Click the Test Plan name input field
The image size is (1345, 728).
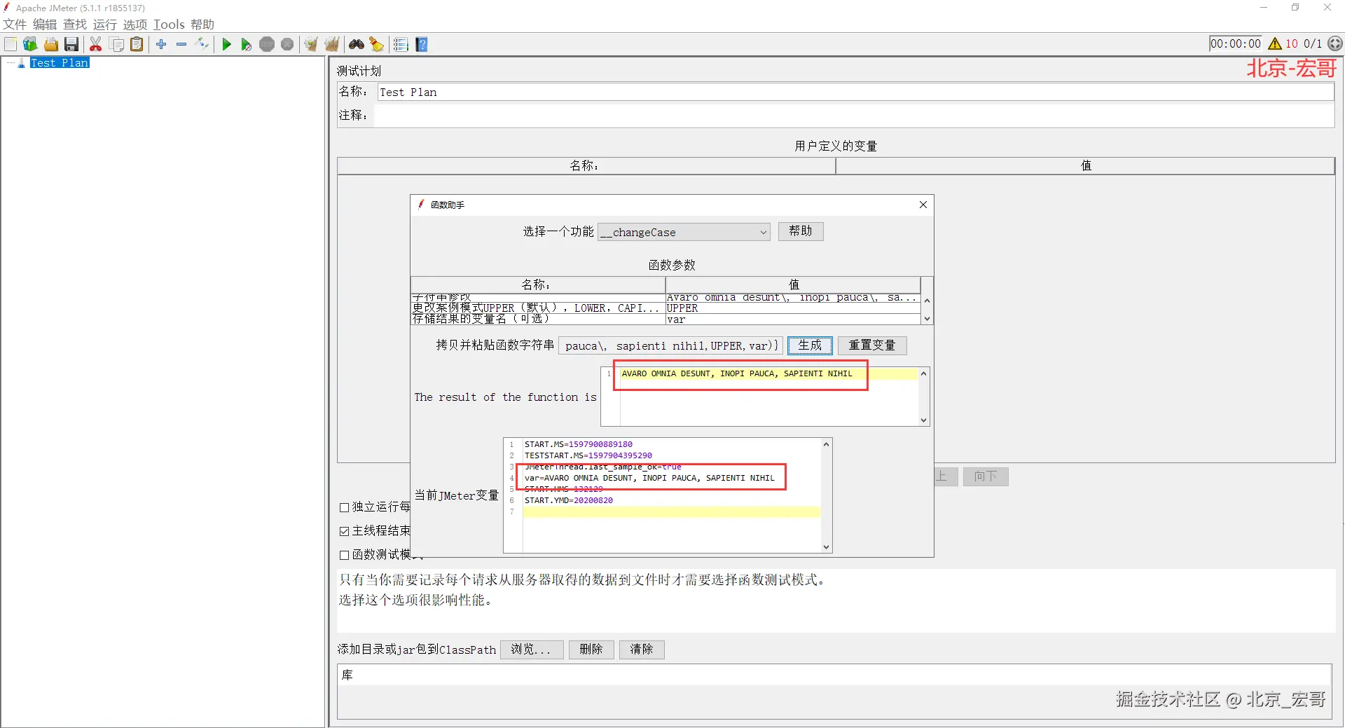855,92
